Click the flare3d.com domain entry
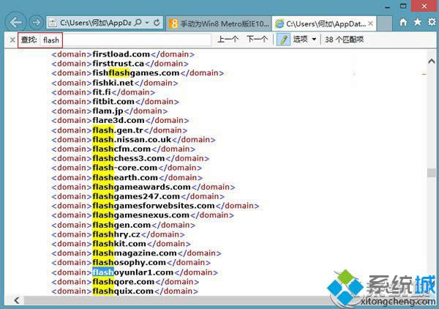The image size is (439, 309). tap(120, 121)
